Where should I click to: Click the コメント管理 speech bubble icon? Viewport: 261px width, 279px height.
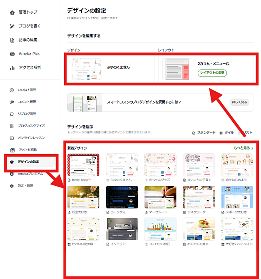point(12,102)
